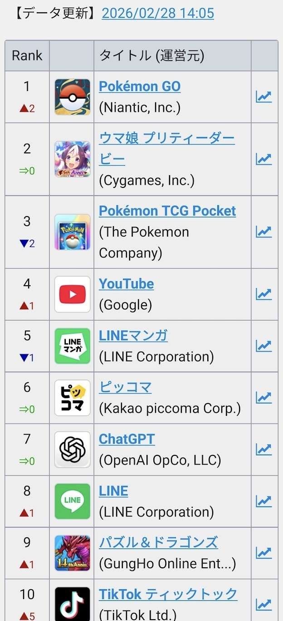Open the Pokémon GO app icon
Viewport: 283px width, 621px height.
coord(72,97)
